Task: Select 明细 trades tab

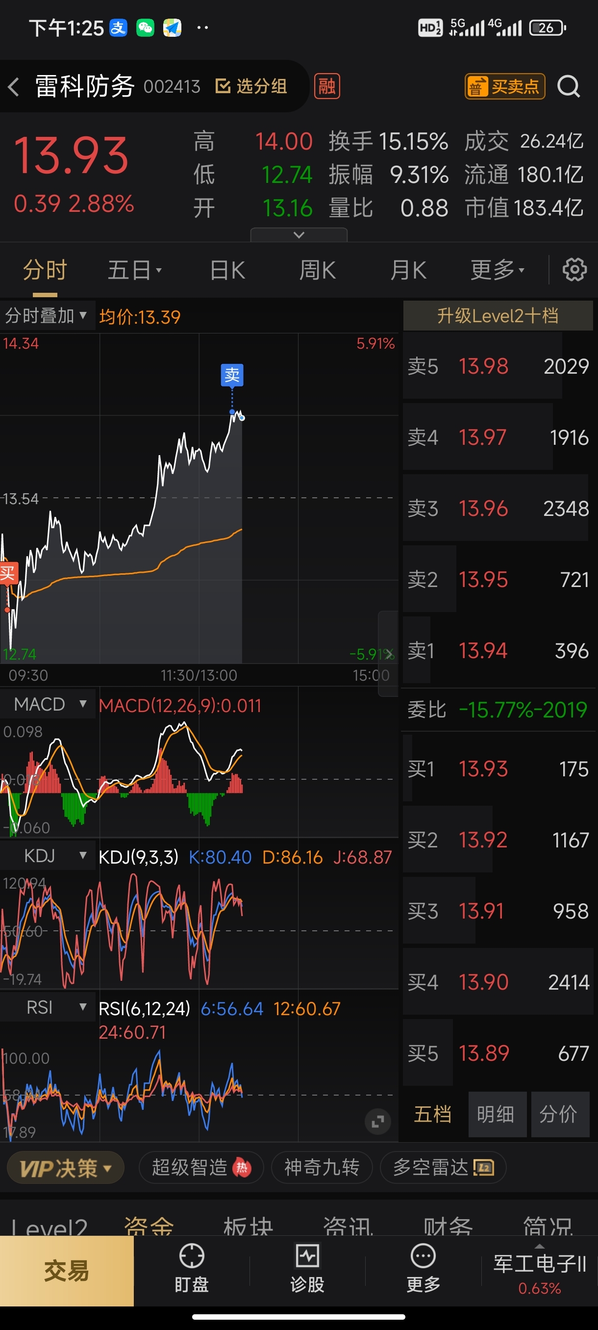Action: (497, 1114)
